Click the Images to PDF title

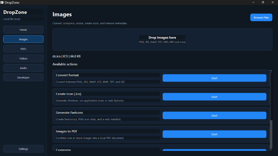[67, 131]
